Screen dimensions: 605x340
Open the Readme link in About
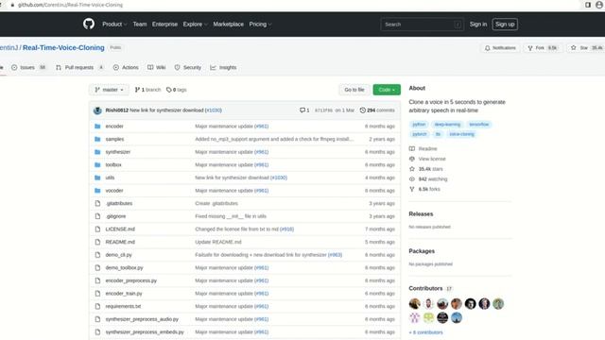point(423,149)
